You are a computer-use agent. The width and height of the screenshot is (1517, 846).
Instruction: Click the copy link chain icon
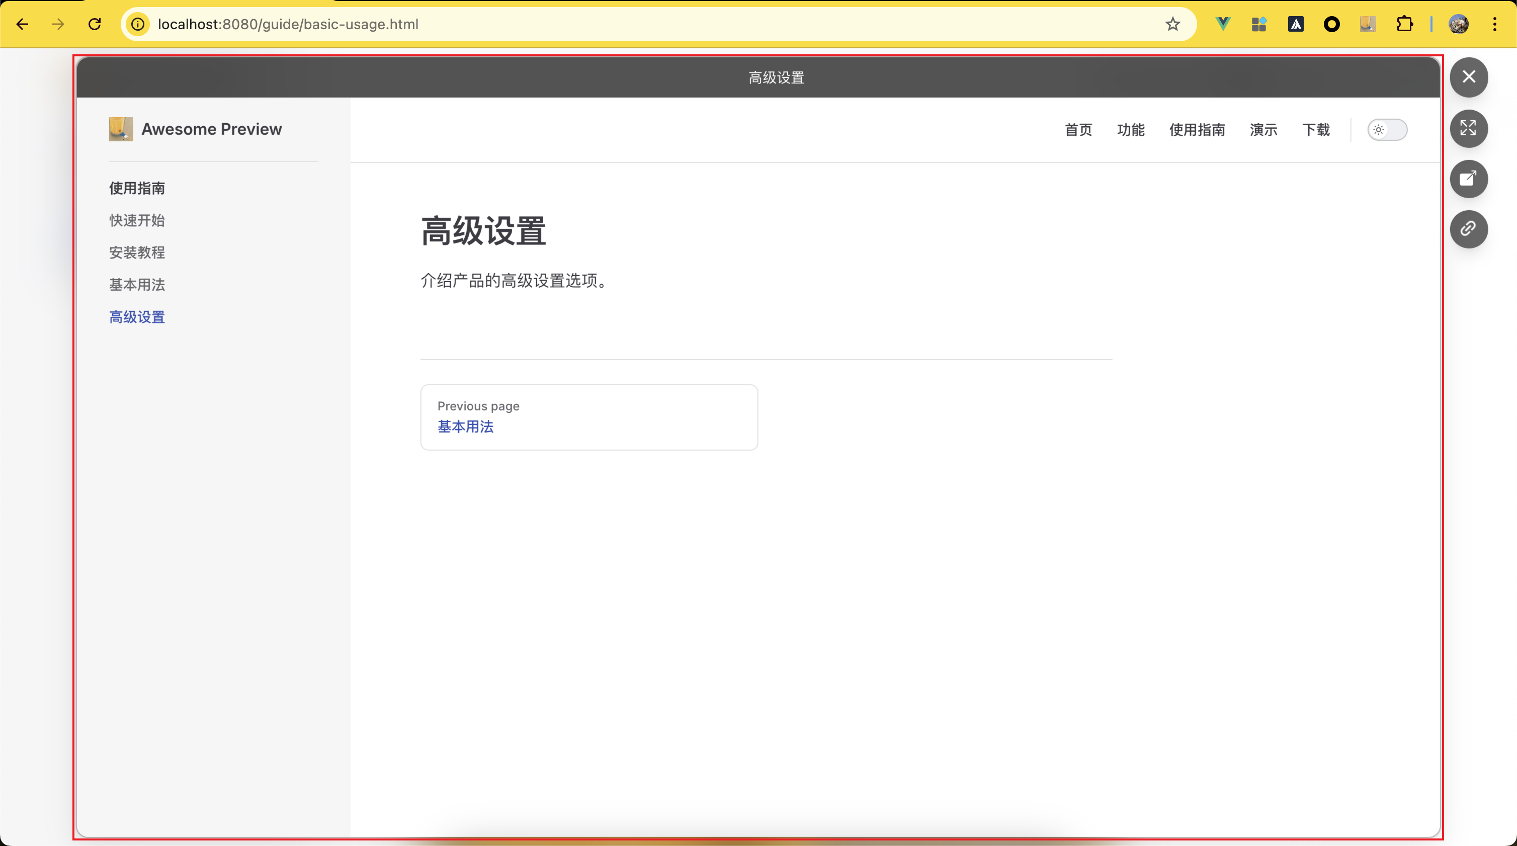(1468, 228)
